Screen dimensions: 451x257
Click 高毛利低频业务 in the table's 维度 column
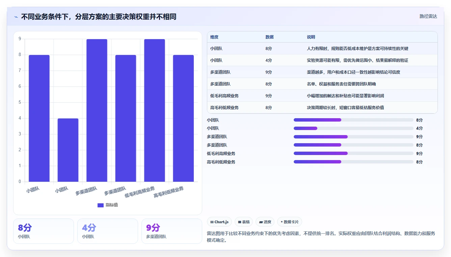click(224, 108)
